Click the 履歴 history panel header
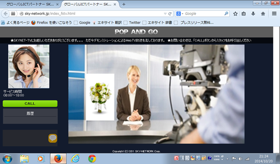The height and width of the screenshot is (164, 280). [x=30, y=113]
